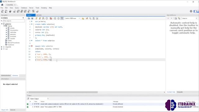This screenshot has height=112, width=199.
Task: Open SQL script file from main toolbar
Action: point(6,11)
